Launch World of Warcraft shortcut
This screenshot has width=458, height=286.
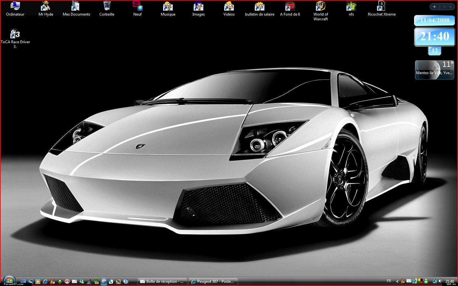point(321,6)
